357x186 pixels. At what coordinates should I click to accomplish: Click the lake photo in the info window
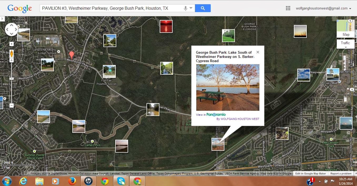coord(228,88)
